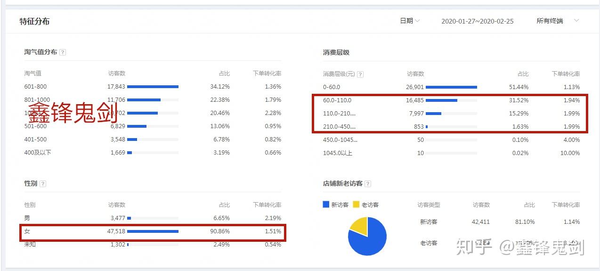Screen dimensions: 600x271
Task: Select the 0-60.0 consumption level row
Action: [332, 87]
